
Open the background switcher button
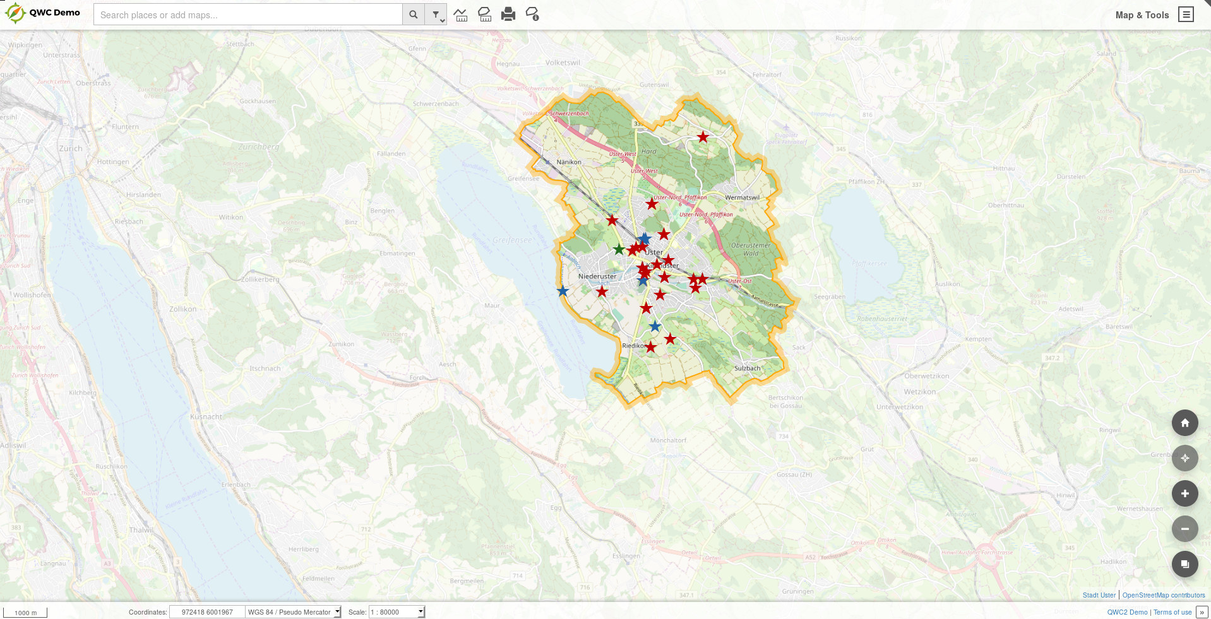[x=1185, y=564]
